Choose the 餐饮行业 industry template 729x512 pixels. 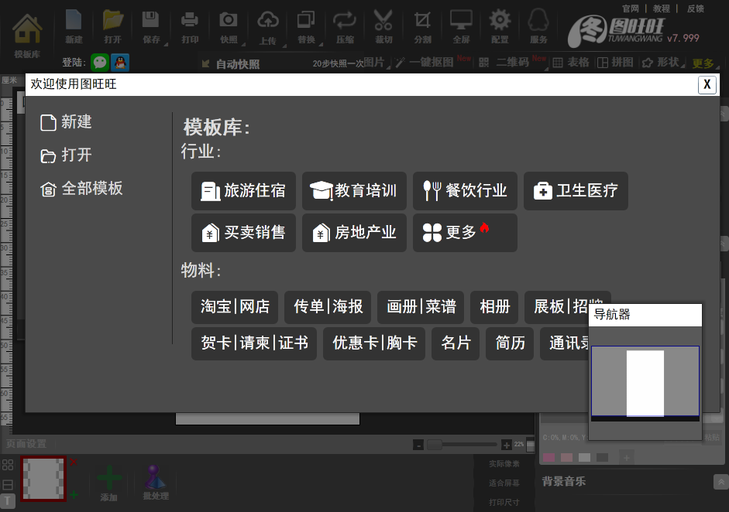click(465, 191)
